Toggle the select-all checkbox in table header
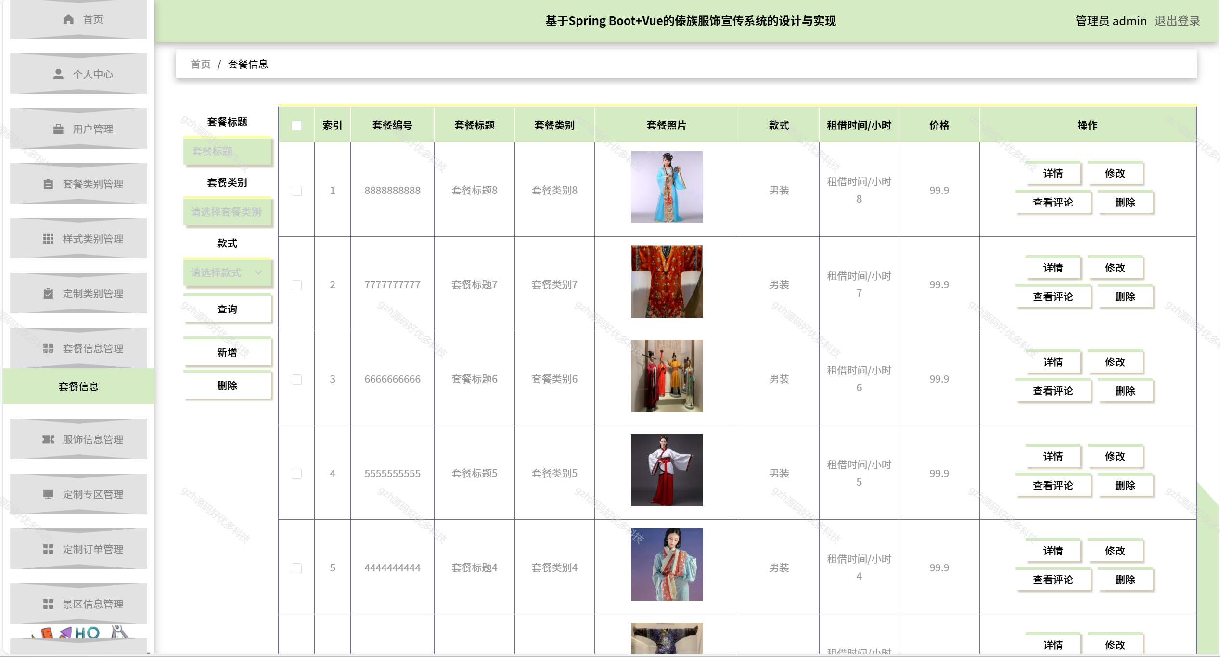 [296, 126]
